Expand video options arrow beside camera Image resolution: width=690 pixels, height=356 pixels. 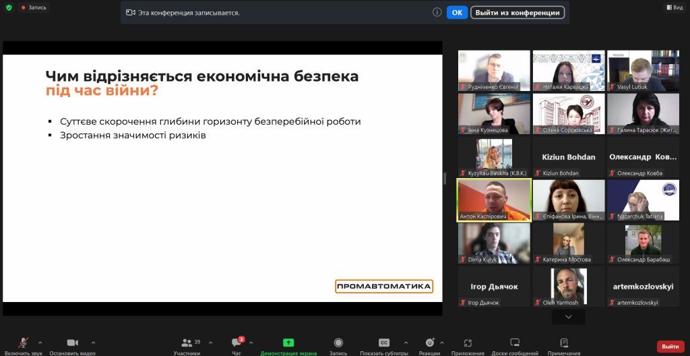click(93, 343)
